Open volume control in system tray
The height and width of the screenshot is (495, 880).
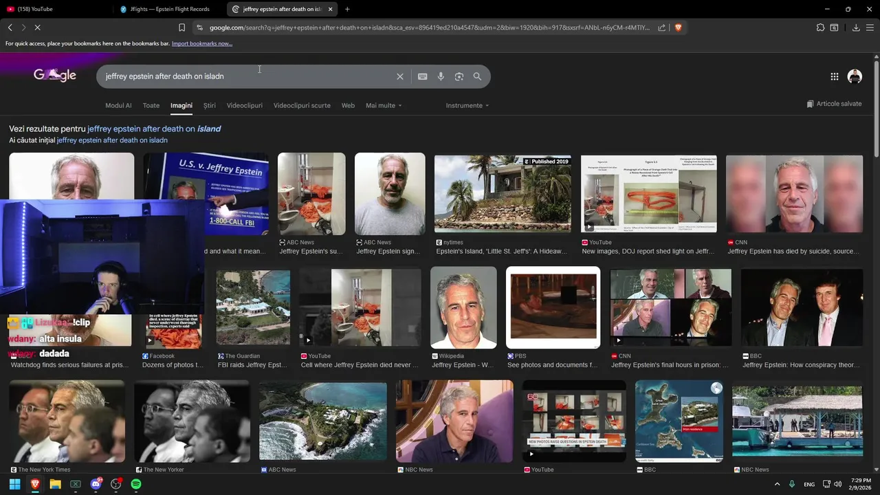pos(837,484)
